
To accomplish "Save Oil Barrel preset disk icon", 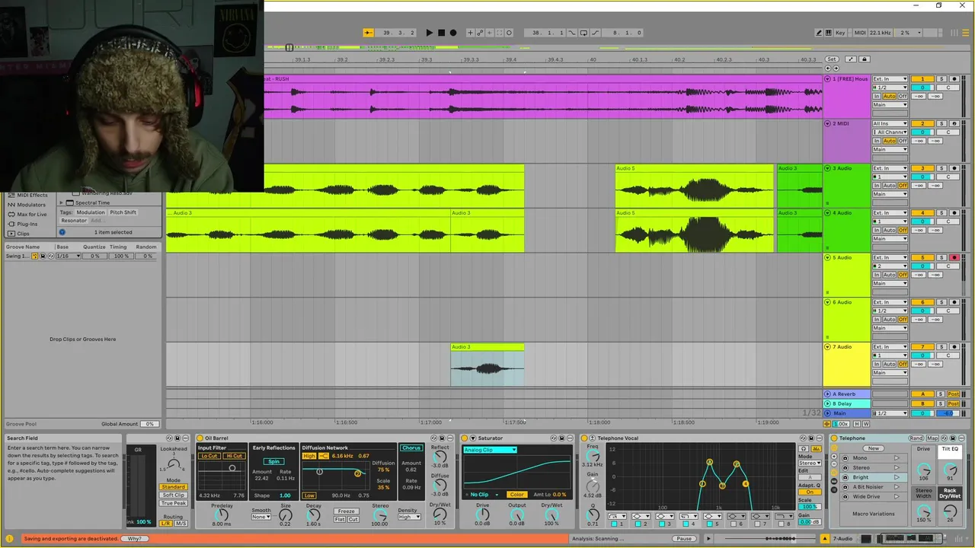I will click(442, 438).
